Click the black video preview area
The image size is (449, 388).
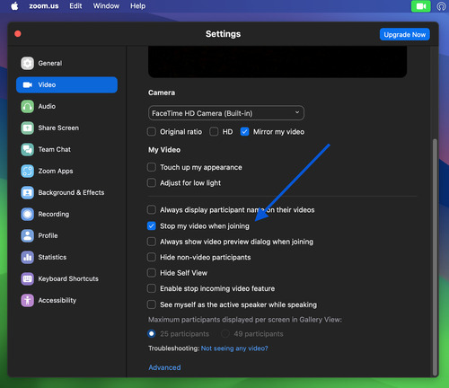277,62
